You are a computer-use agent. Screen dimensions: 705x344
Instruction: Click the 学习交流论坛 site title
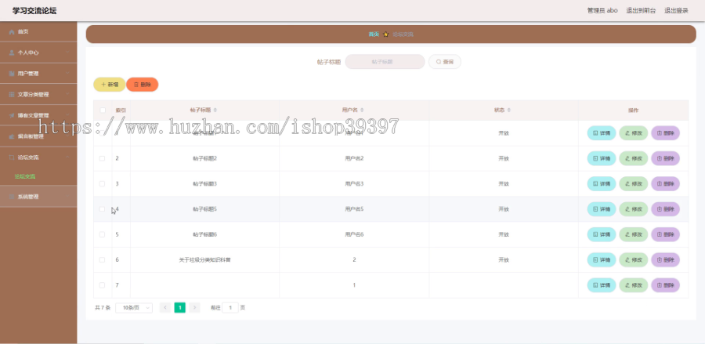[34, 11]
